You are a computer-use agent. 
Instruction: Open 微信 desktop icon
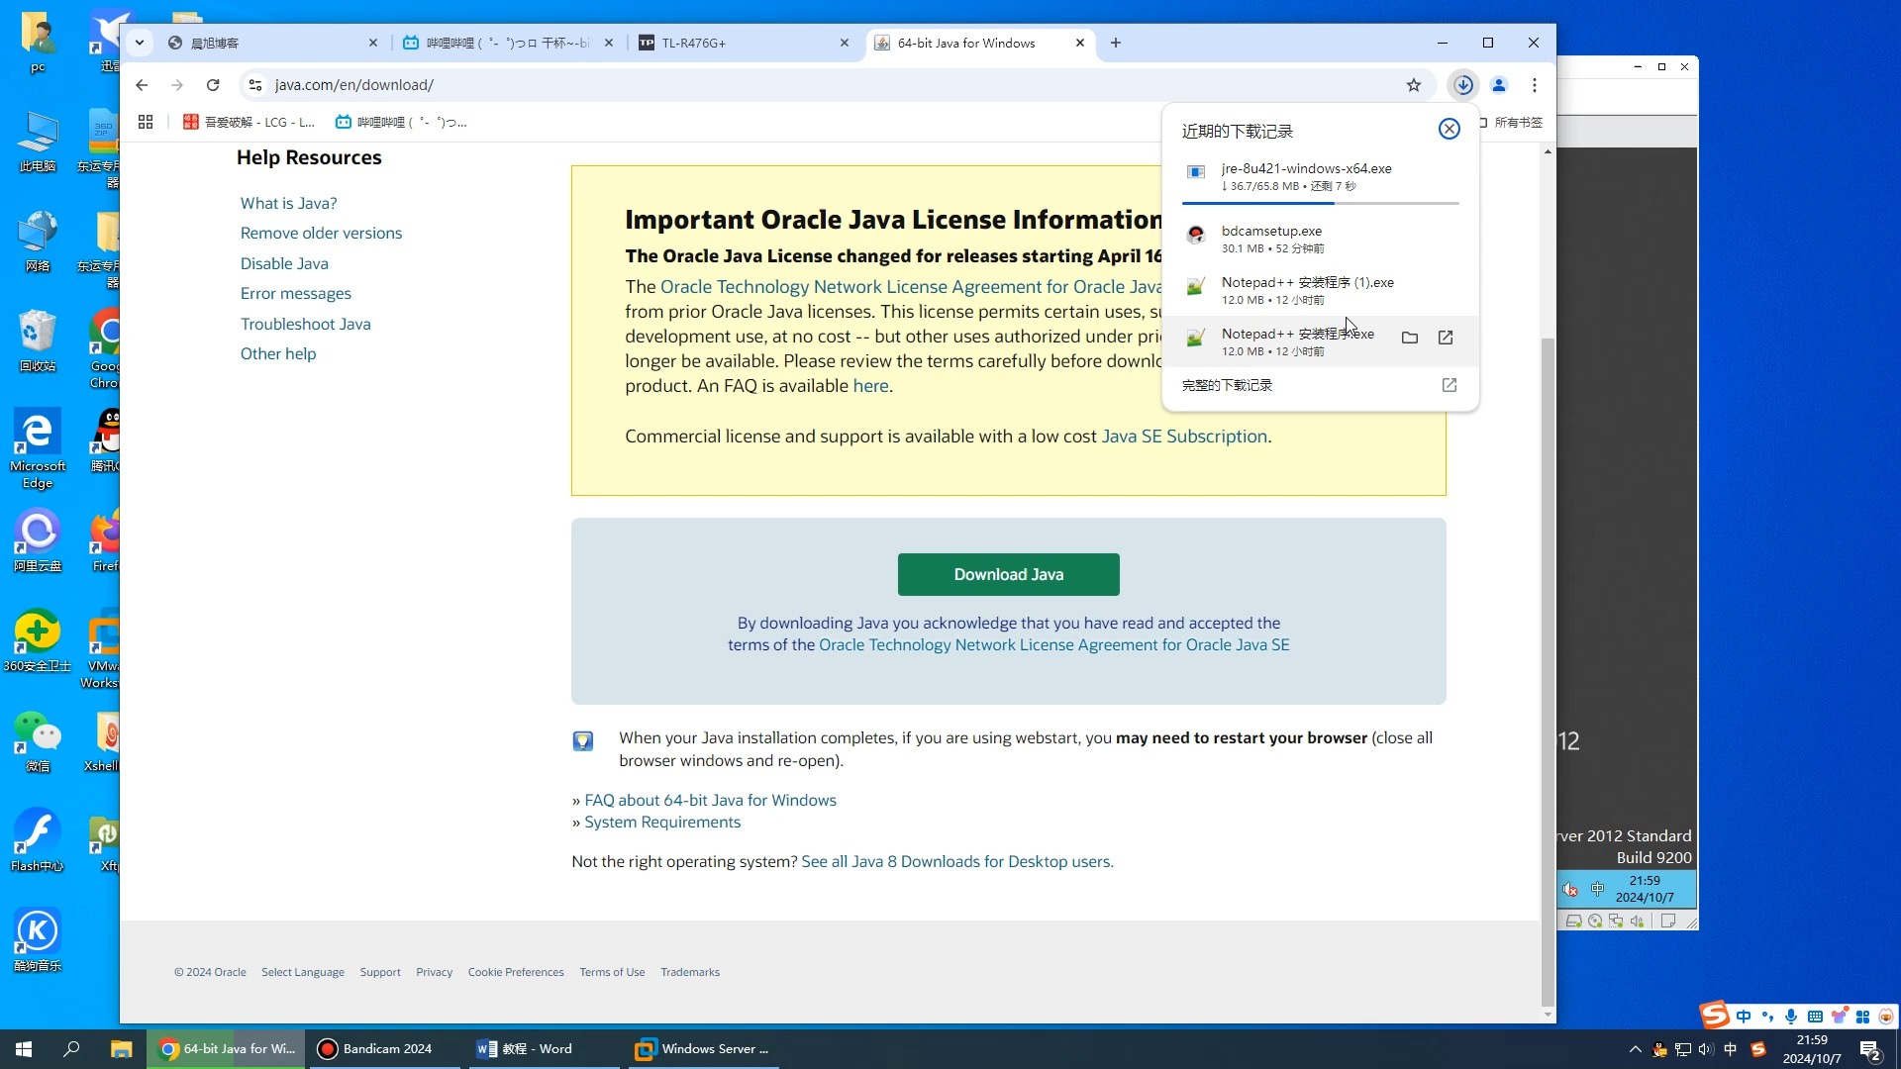[38, 742]
